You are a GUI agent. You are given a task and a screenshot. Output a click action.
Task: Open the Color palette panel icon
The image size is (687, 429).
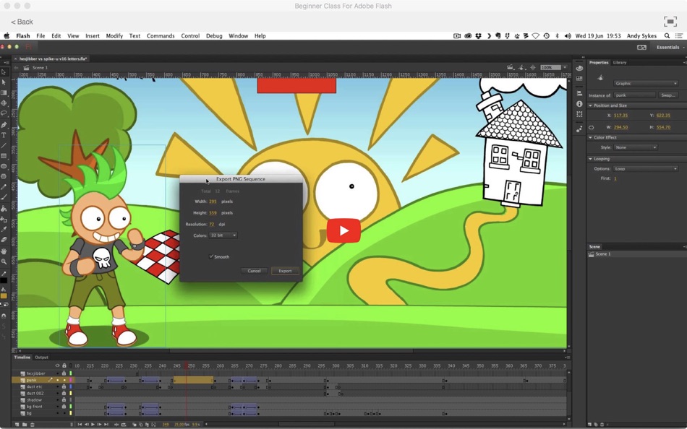click(x=579, y=69)
